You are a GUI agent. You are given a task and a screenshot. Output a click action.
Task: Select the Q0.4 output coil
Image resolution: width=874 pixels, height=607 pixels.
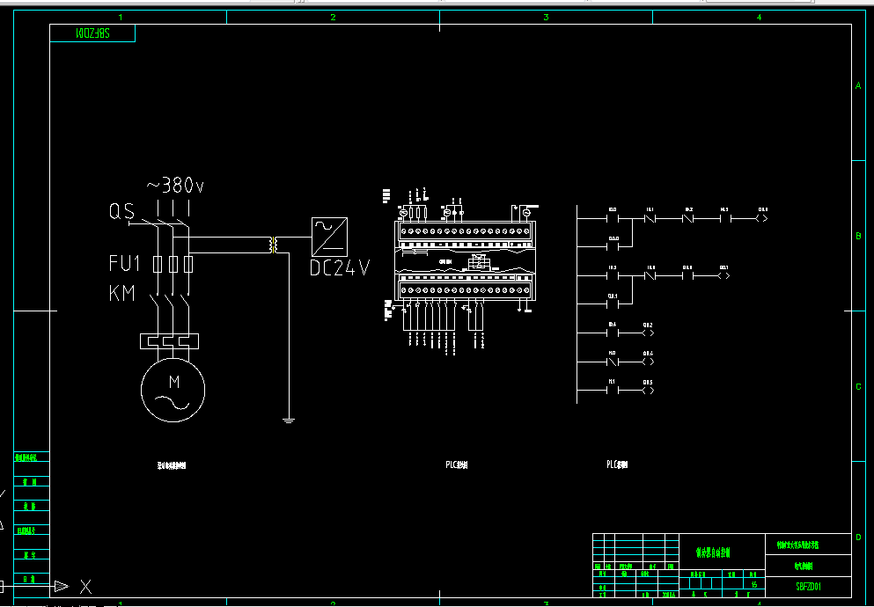(x=648, y=362)
